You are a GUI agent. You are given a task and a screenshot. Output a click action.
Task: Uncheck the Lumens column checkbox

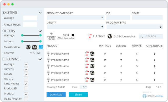(26, 70)
